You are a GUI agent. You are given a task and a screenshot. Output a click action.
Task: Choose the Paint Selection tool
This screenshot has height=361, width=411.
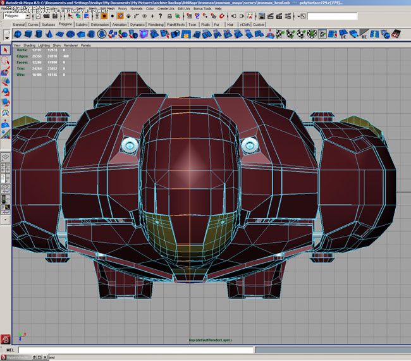[5, 71]
